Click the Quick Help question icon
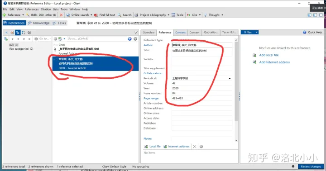326x171 pixels. pyautogui.click(x=305, y=32)
